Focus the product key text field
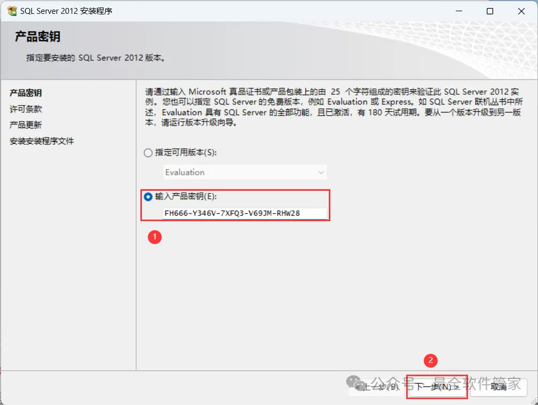The width and height of the screenshot is (538, 405). pos(245,213)
